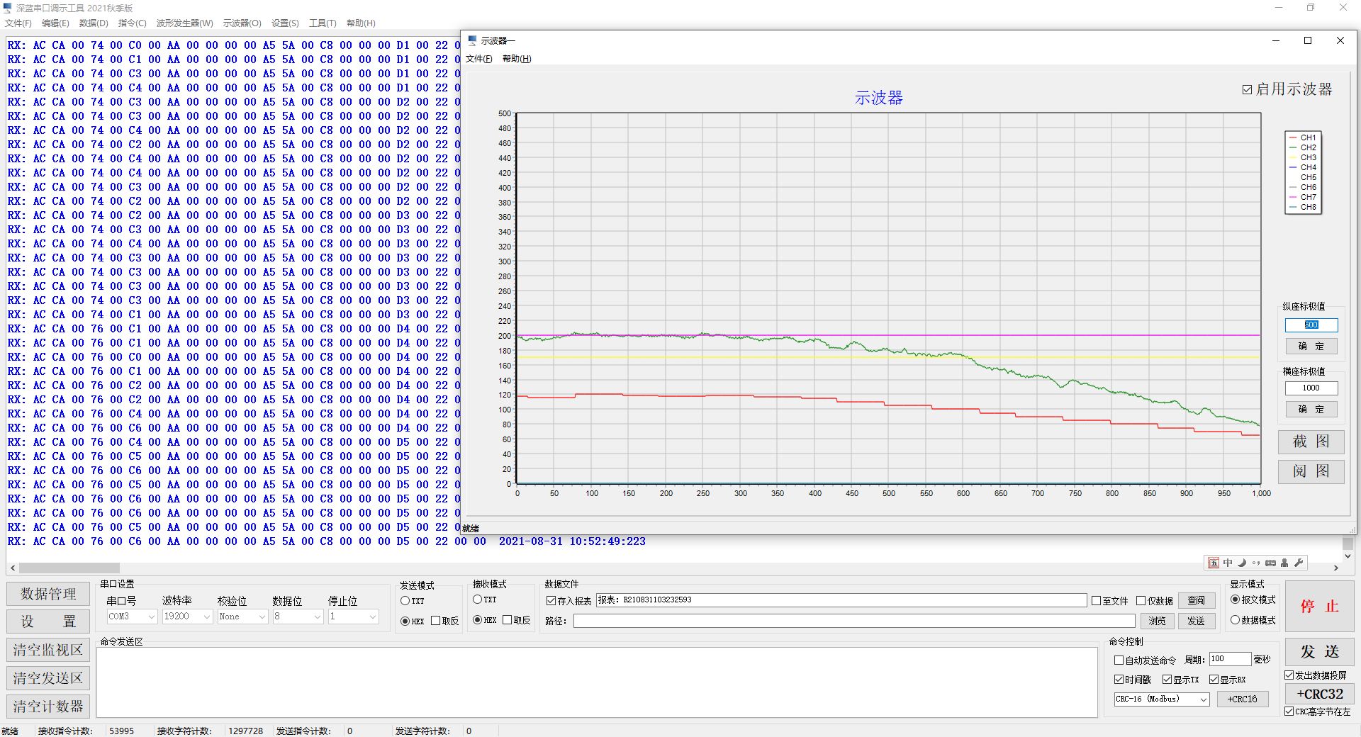Open the 示波器(O) menu

click(x=242, y=23)
